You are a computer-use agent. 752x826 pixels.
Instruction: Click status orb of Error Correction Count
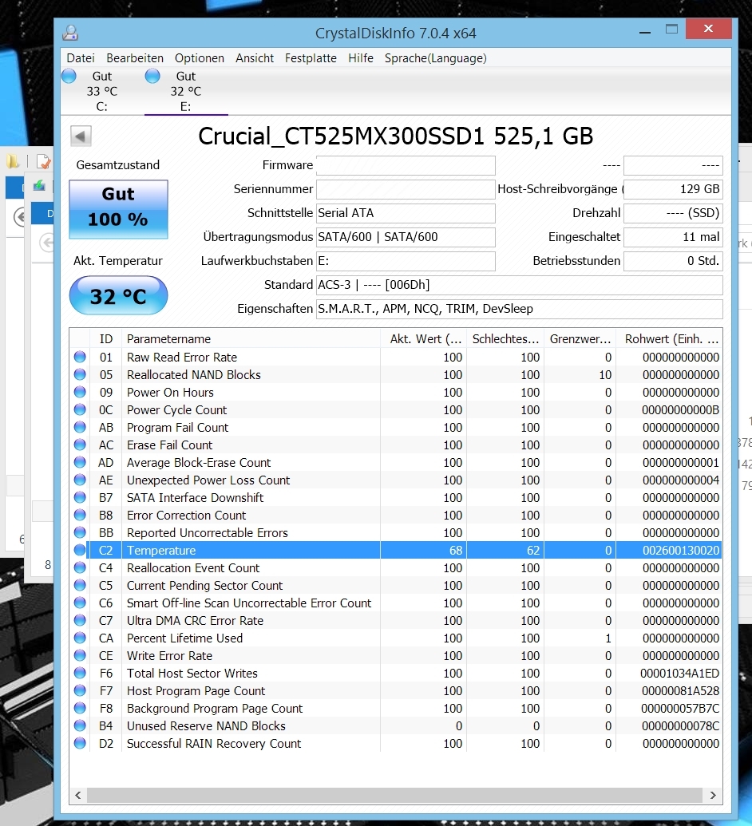pos(80,515)
